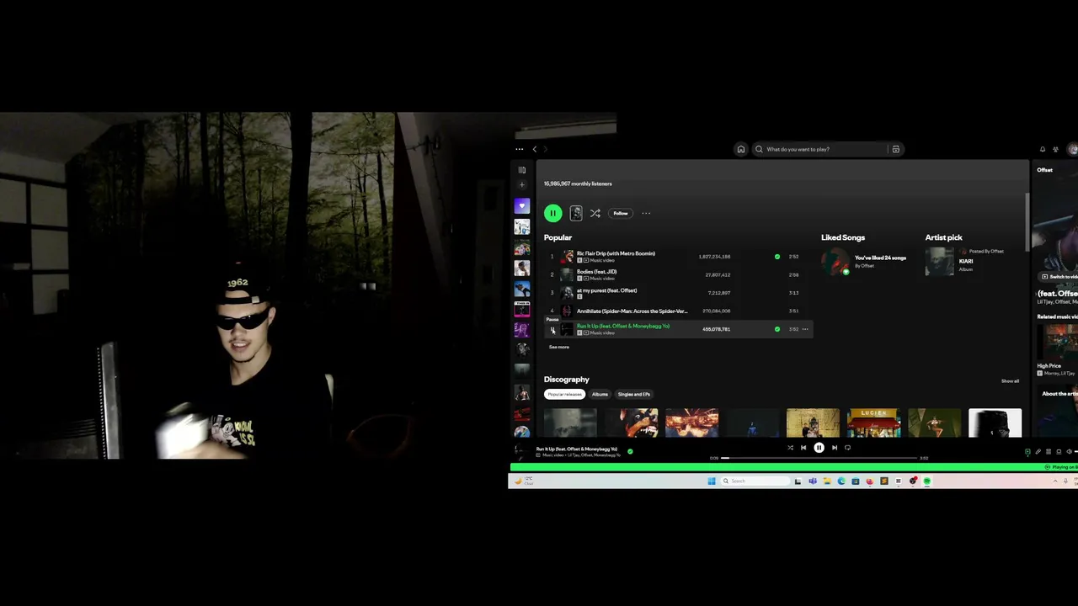Open the Queue icon

(x=1049, y=452)
